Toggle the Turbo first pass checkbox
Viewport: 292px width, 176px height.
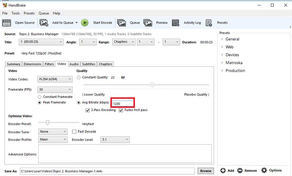pos(121,110)
